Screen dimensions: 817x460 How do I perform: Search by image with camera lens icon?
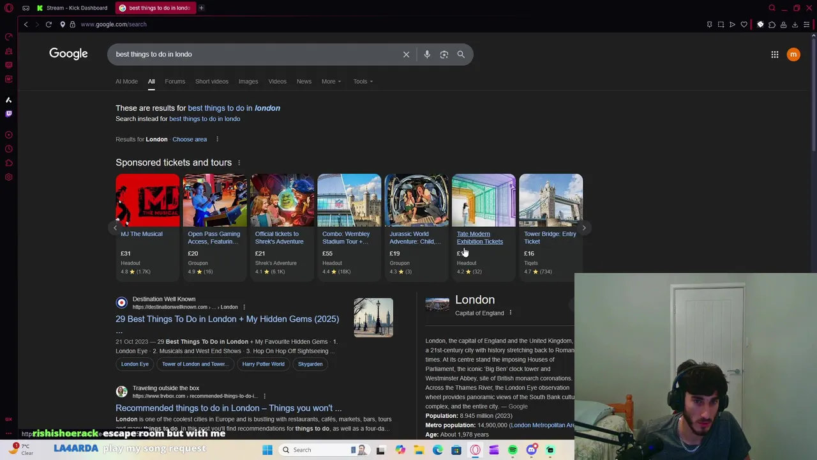click(444, 54)
